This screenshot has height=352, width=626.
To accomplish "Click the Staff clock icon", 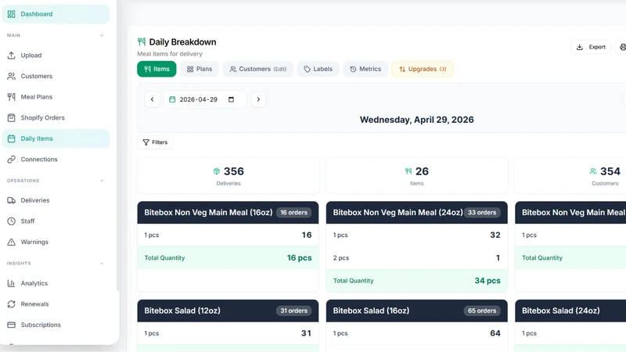I will (x=11, y=221).
